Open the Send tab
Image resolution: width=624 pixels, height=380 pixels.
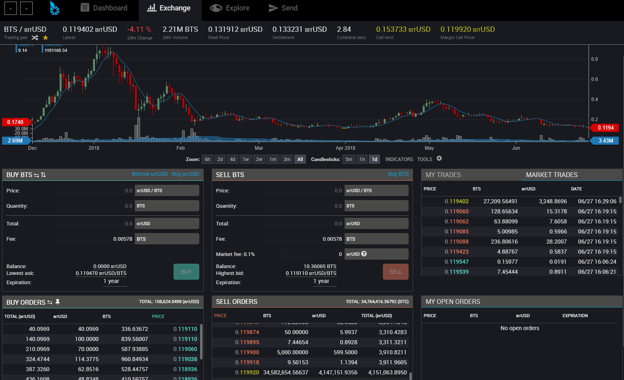pyautogui.click(x=283, y=8)
